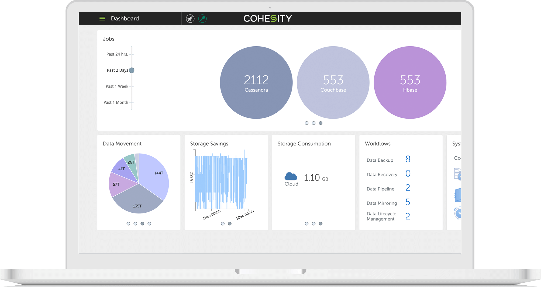Image resolution: width=541 pixels, height=287 pixels.
Task: Click the blue monitor icon in System card
Action: 458,195
